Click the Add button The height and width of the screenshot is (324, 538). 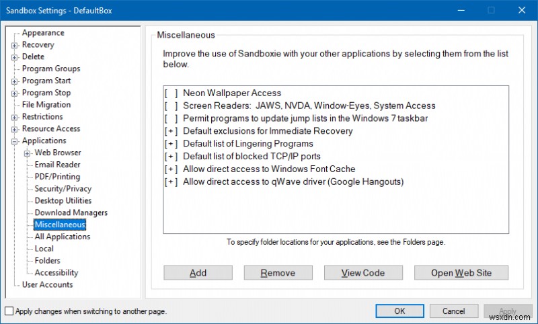[x=198, y=273]
